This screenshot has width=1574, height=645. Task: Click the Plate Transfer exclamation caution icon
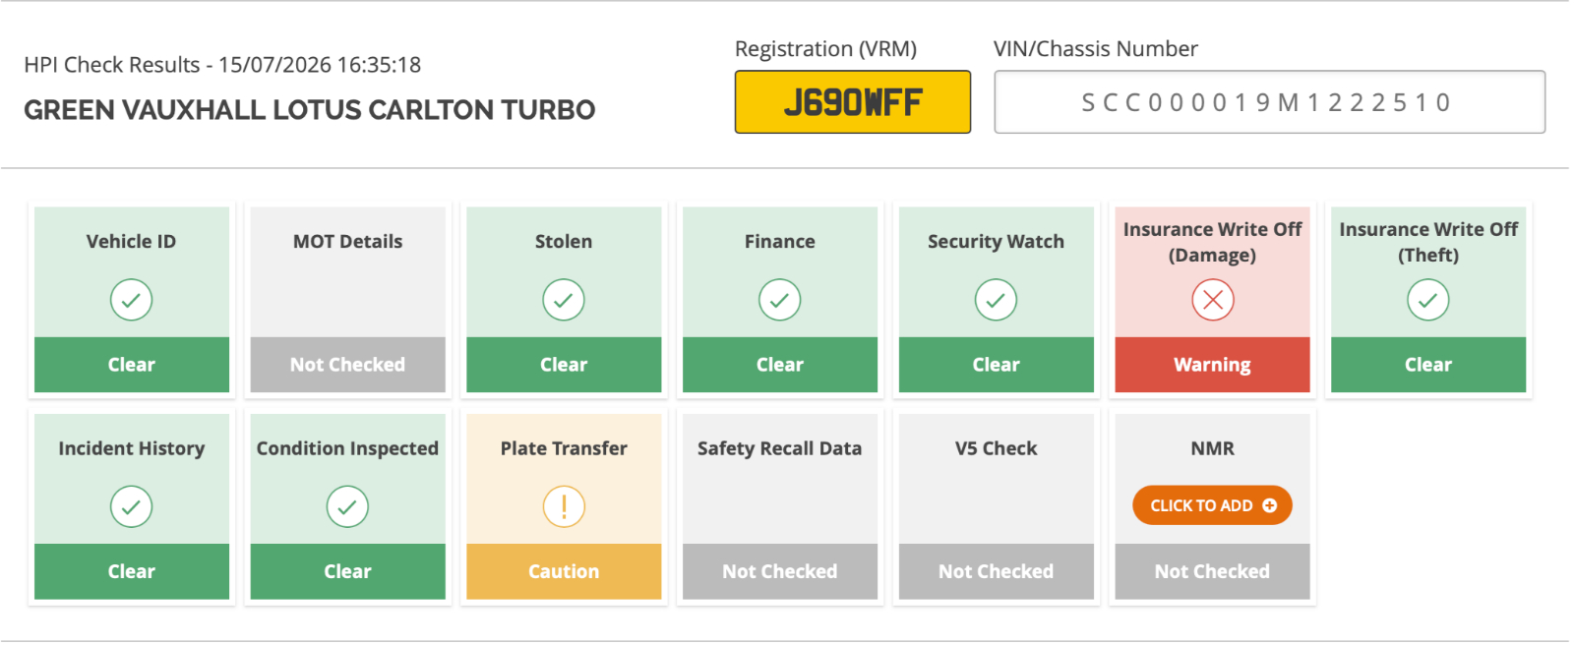pyautogui.click(x=564, y=506)
